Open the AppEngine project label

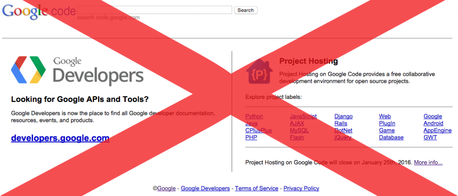coord(437,130)
